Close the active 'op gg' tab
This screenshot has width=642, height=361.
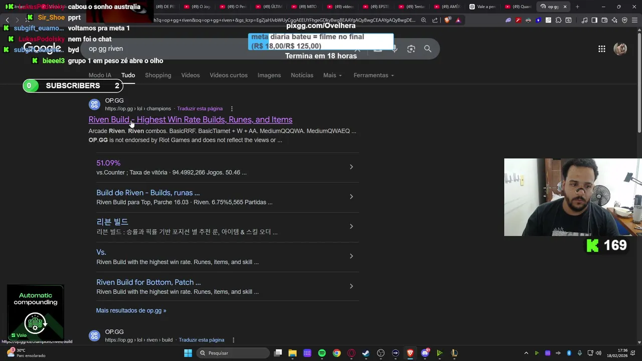(x=565, y=7)
